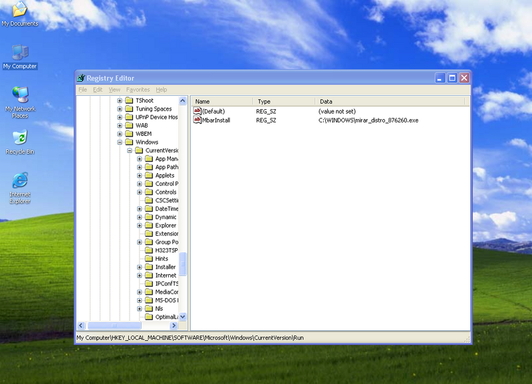Viewport: 532px width, 384px height.
Task: Expand the Group Po key
Action: pyautogui.click(x=139, y=242)
